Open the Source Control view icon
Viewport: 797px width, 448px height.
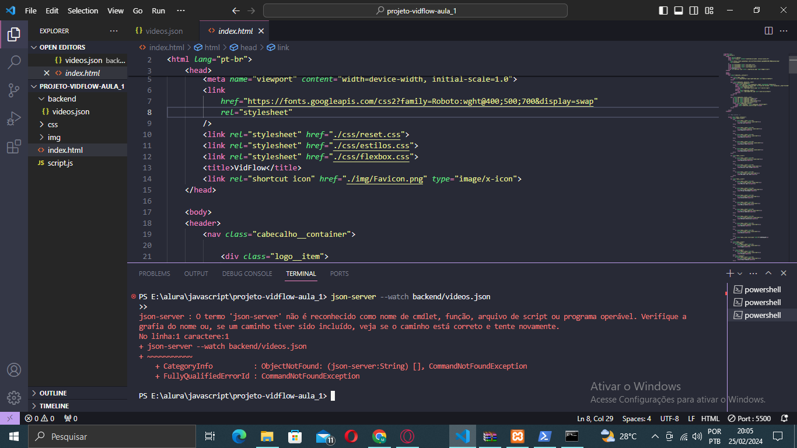click(x=14, y=90)
